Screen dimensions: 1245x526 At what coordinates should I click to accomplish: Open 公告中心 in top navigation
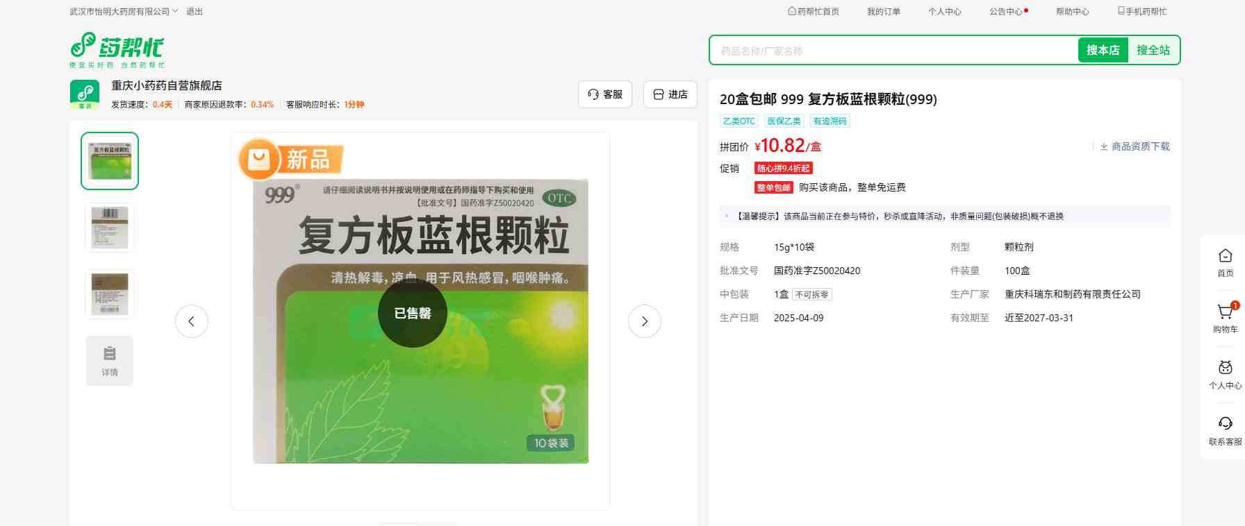tap(1006, 12)
